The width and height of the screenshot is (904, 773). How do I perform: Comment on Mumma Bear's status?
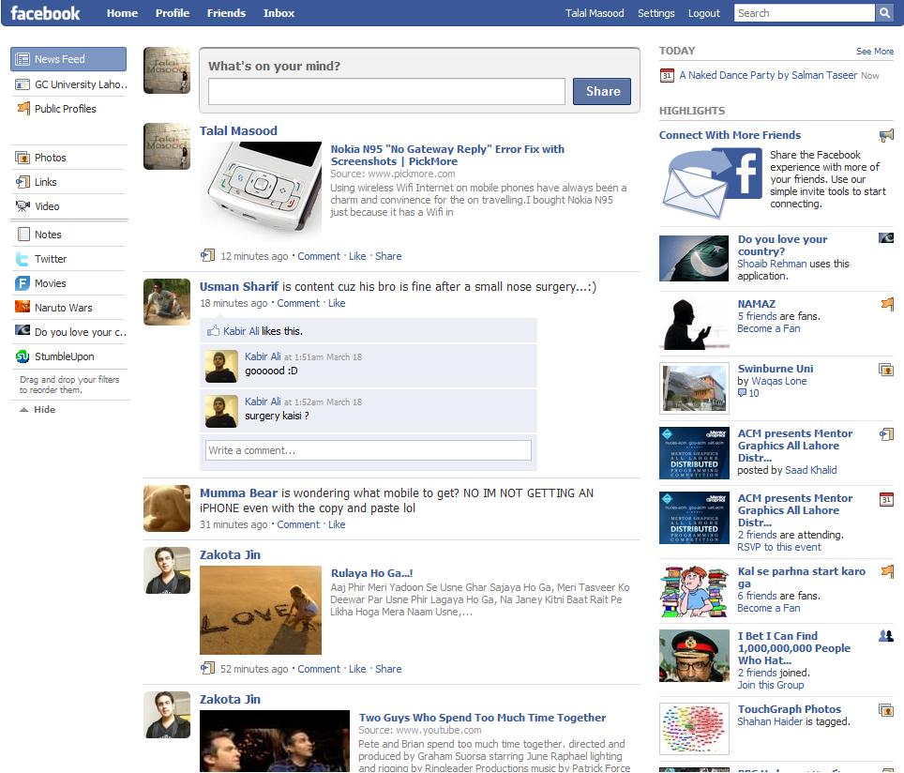tap(298, 524)
